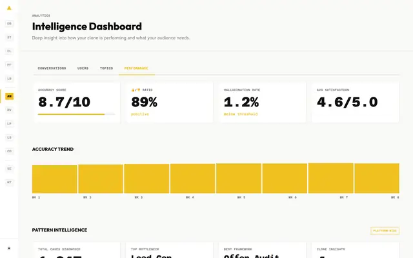Screen dimensions: 413x258
Task: Click the Best Framework card label
Action: click(x=238, y=249)
